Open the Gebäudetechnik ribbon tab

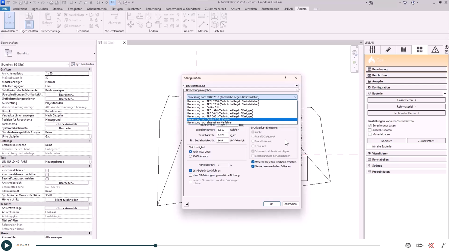coord(97,9)
